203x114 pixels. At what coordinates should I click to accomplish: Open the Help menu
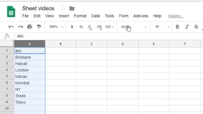157,16
